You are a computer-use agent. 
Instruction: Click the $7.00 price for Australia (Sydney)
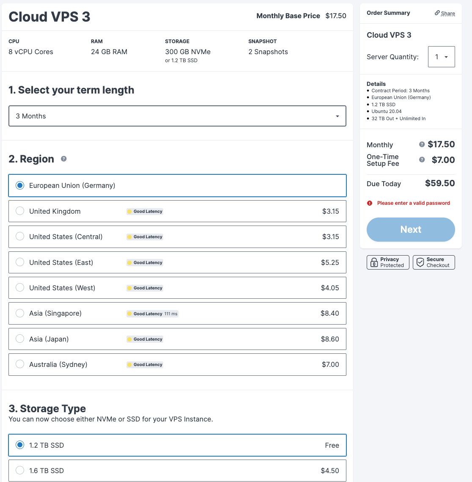pos(330,365)
